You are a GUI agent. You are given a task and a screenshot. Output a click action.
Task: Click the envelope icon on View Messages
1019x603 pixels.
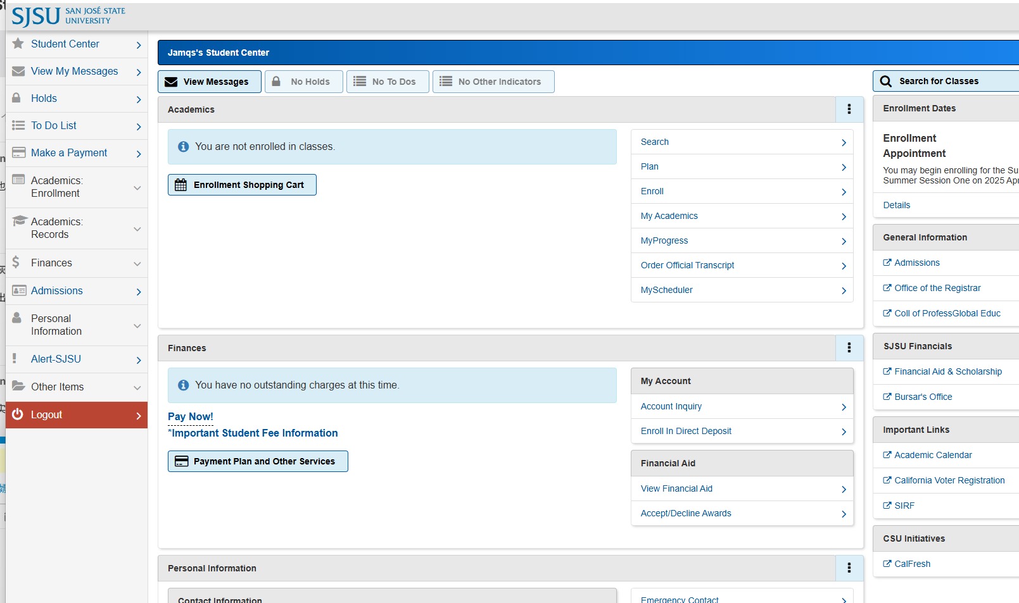click(x=171, y=82)
